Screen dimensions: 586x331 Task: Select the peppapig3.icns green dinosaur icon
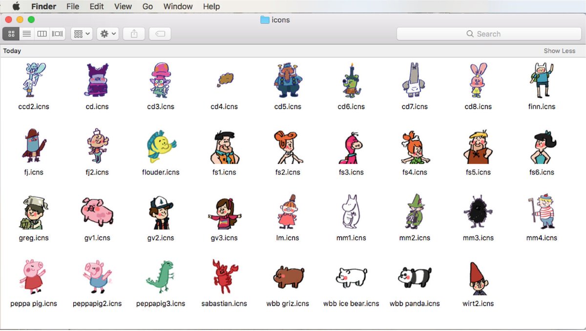(161, 277)
